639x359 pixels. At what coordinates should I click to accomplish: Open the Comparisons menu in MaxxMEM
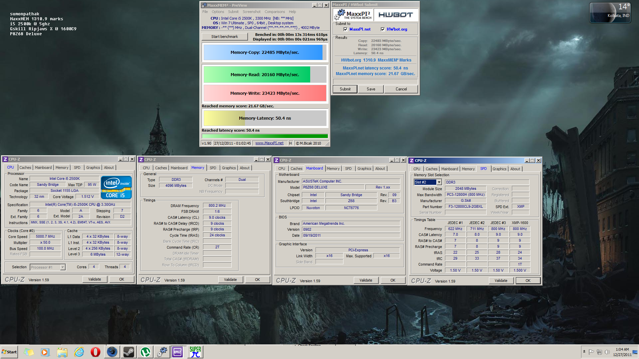click(x=275, y=12)
